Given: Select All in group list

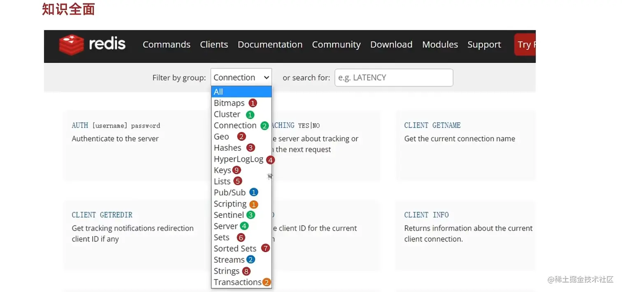Looking at the screenshot, I should 241,92.
